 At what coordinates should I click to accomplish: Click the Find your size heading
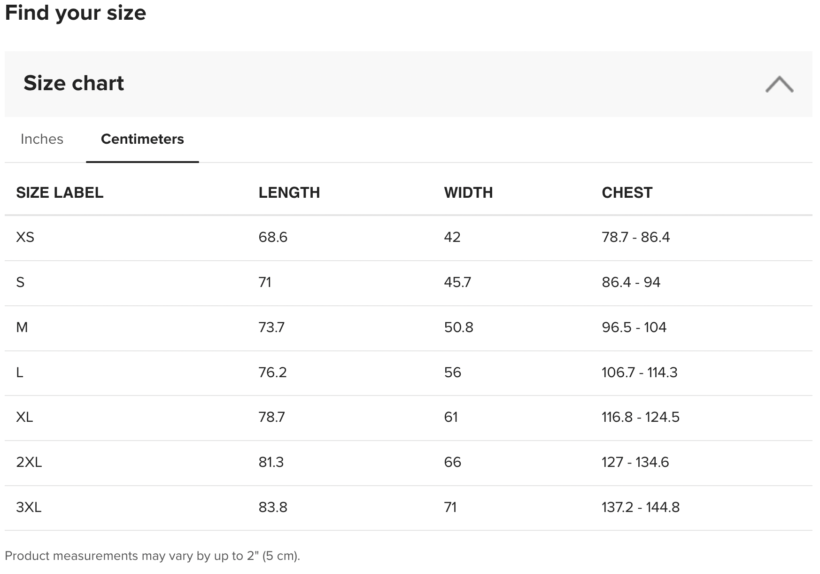click(75, 13)
